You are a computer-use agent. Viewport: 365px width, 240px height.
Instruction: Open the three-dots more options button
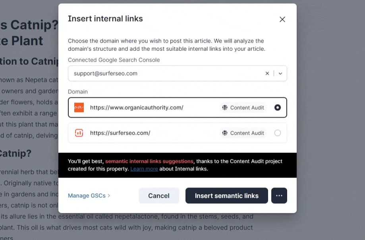click(279, 195)
